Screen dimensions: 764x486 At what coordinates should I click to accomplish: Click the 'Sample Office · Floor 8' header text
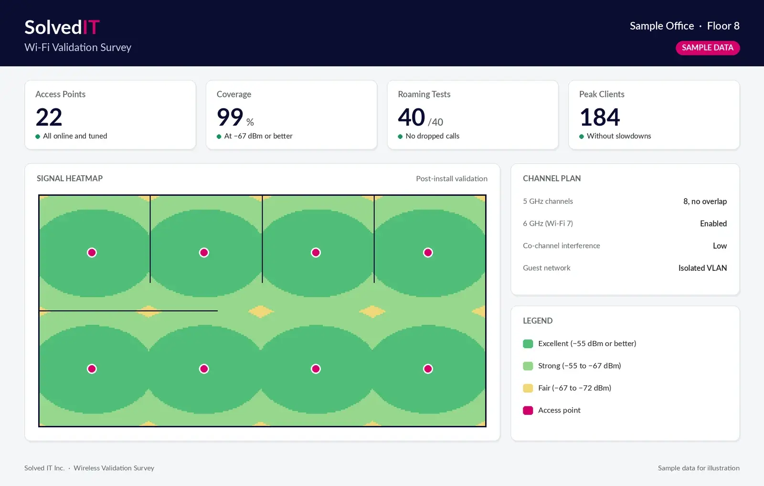[x=684, y=26]
